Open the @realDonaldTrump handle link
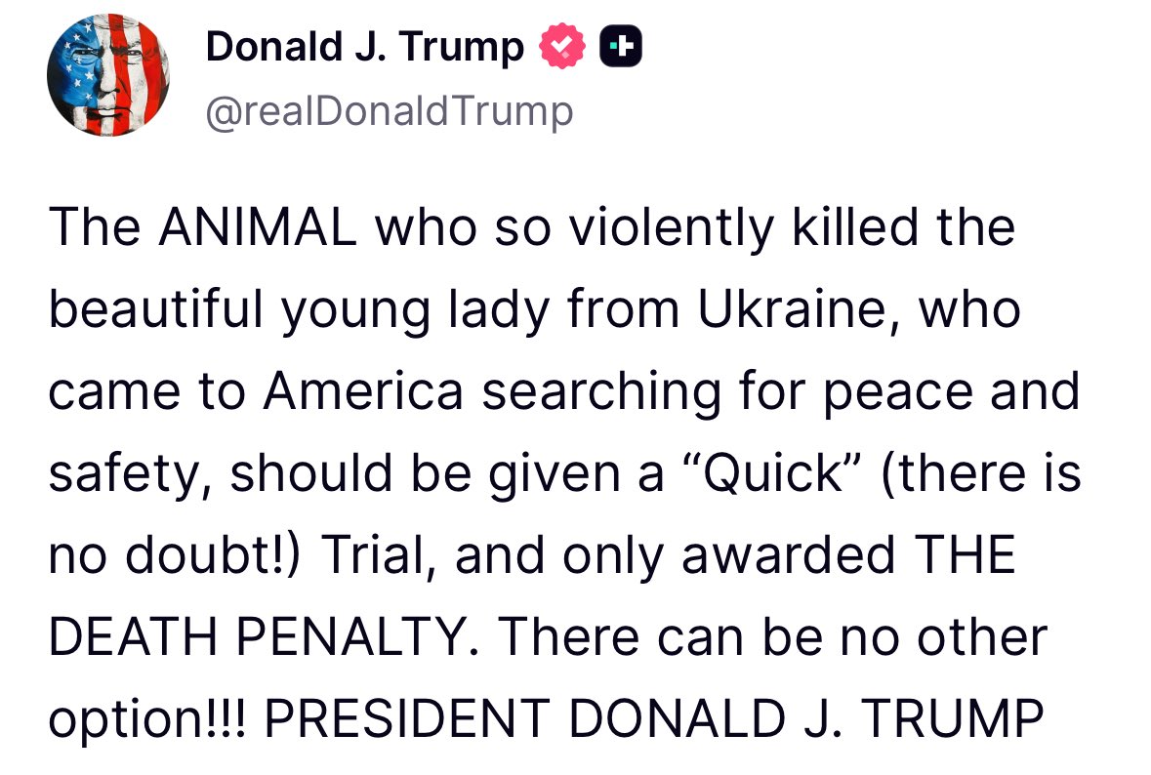Image resolution: width=1151 pixels, height=775 pixels. 390,111
